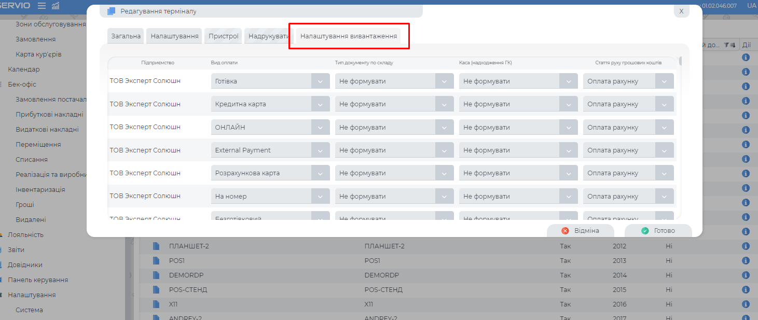Select the Налаштування вивантаження tab
This screenshot has height=320, width=758.
tap(349, 36)
